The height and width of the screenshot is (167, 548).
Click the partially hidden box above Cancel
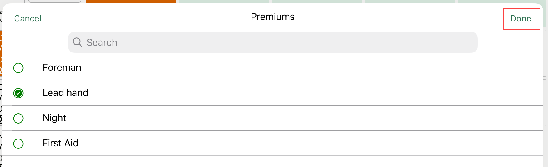point(54,1)
